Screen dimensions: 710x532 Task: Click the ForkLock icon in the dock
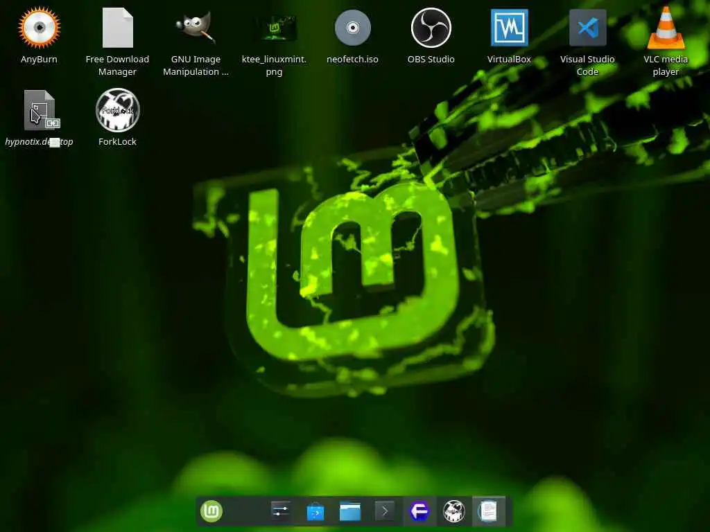(x=453, y=511)
